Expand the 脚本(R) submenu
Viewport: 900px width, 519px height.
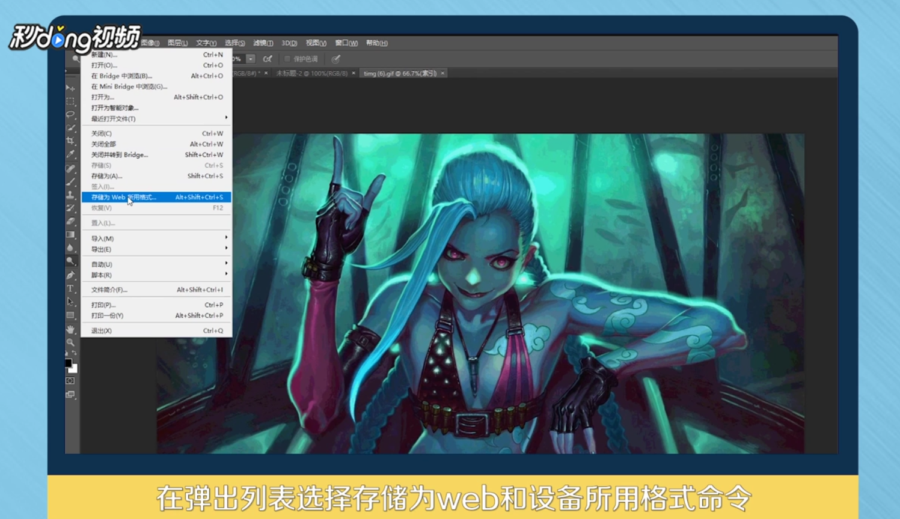(156, 275)
